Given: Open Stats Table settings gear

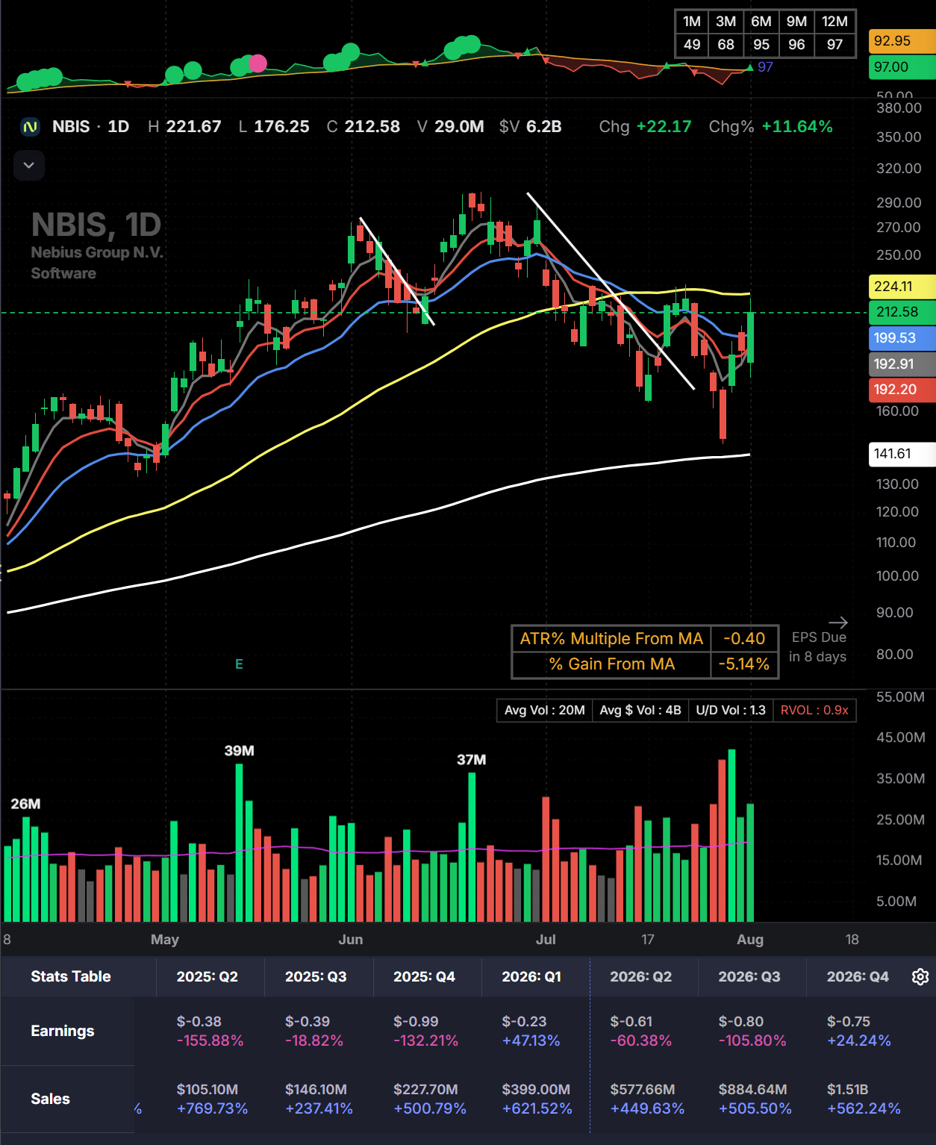Looking at the screenshot, I should (920, 976).
